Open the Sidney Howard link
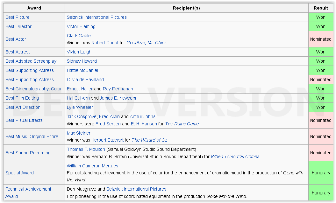 (82, 61)
